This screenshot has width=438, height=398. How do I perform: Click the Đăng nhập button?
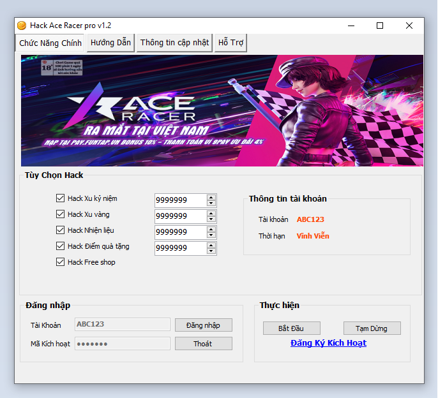coord(203,325)
